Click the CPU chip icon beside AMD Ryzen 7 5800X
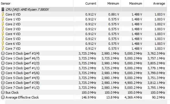 pos(3,9)
